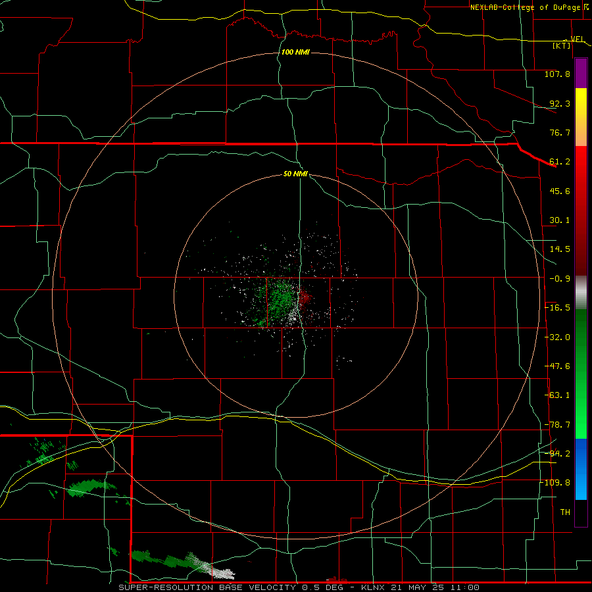592x592 pixels.
Task: Select the 76.7 scale value
Action: pyautogui.click(x=560, y=132)
